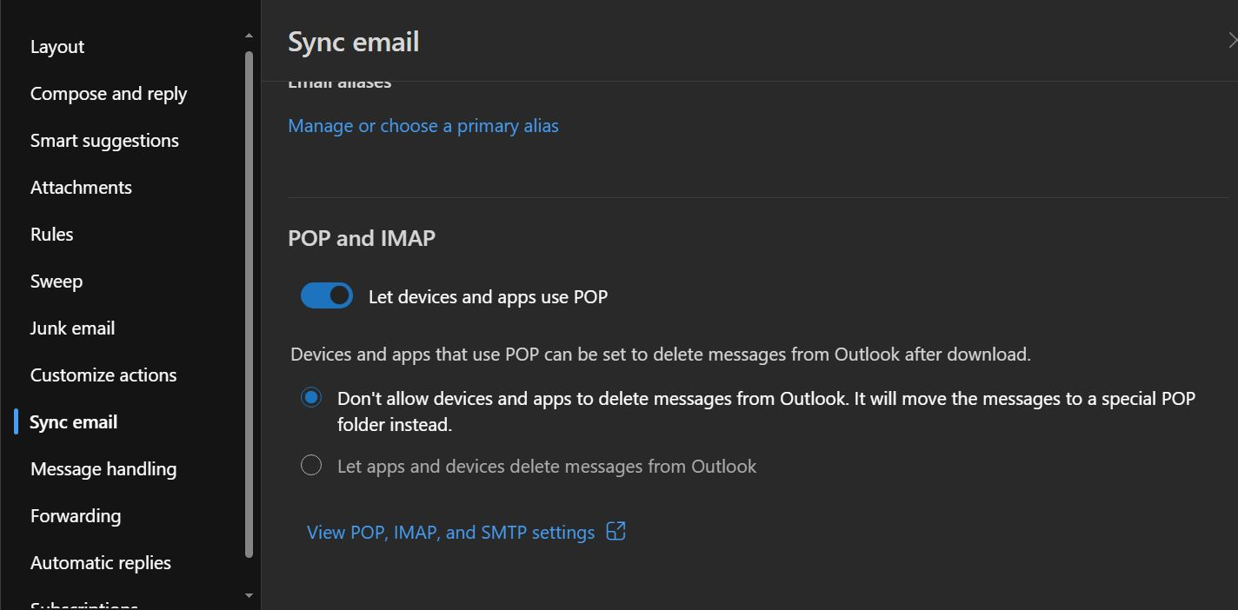Go to Forwarding settings
This screenshot has height=610, width=1238.
pos(75,515)
